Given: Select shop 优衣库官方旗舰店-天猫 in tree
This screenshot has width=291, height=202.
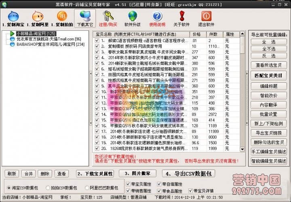Looking at the screenshot, I should point(49,39).
